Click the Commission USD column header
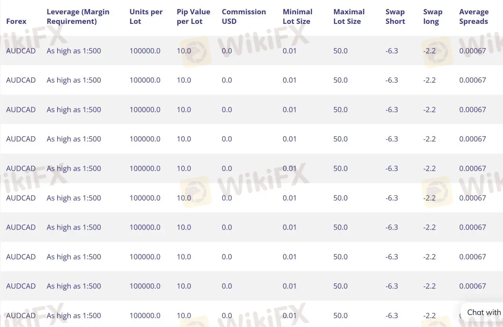The width and height of the screenshot is (503, 327). tap(244, 17)
